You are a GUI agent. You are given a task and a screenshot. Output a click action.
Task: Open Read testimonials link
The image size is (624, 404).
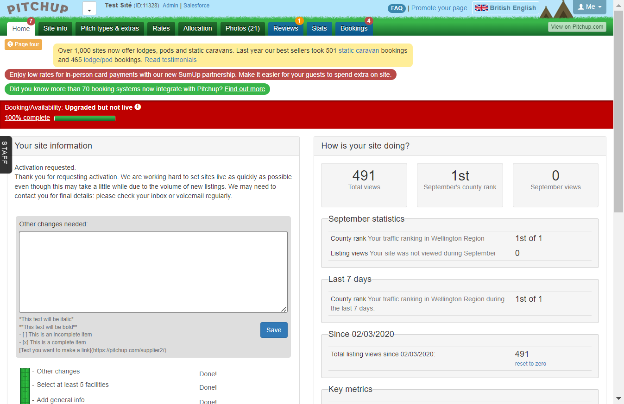(170, 60)
